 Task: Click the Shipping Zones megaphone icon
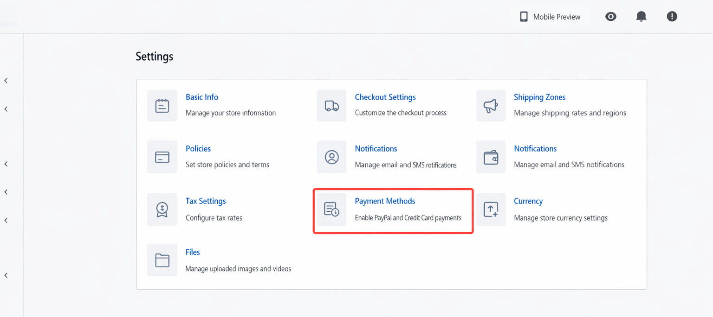click(x=491, y=106)
